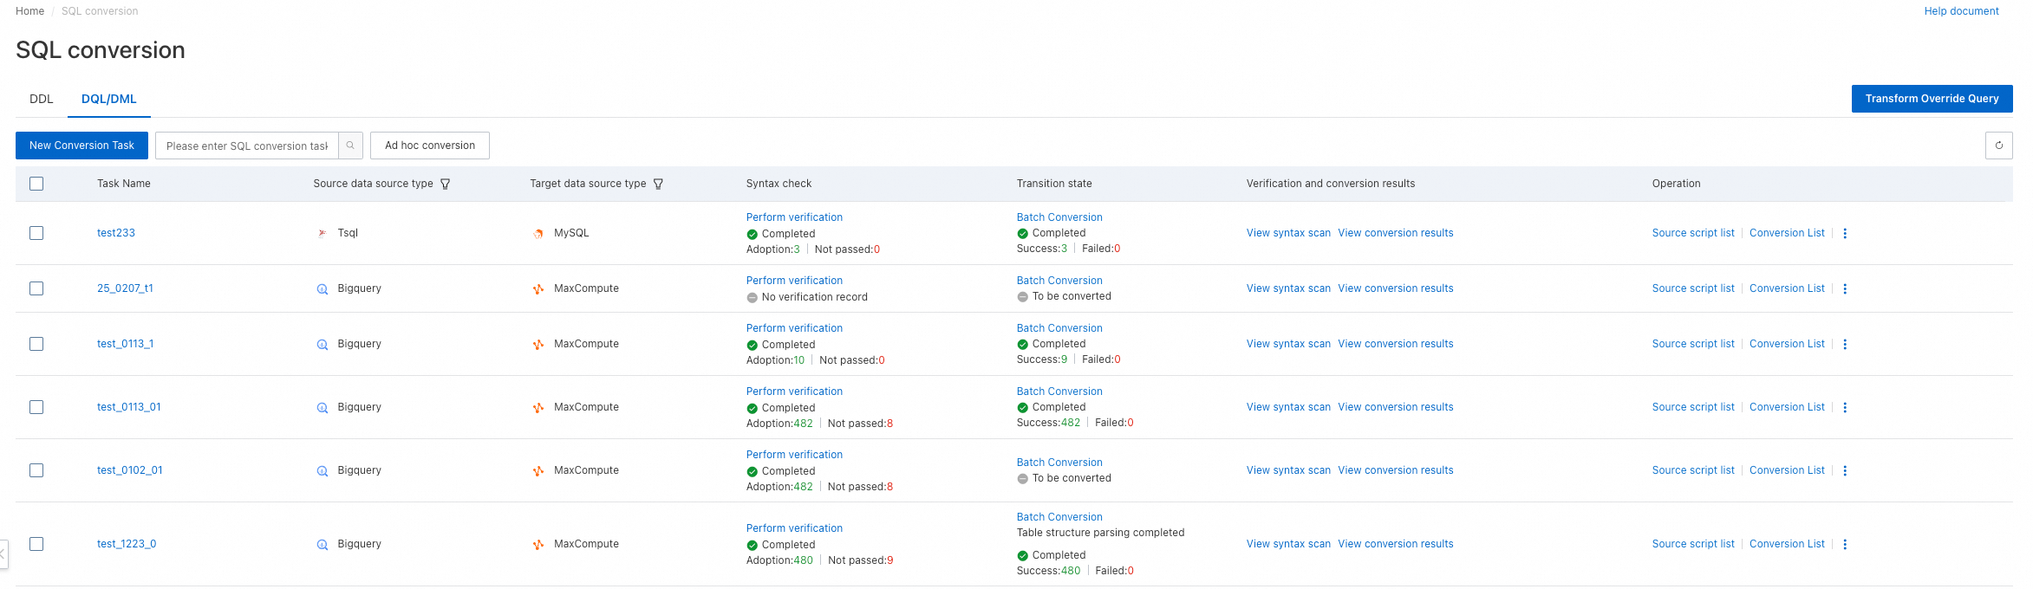Screen dimensions: 2033x589
Task: Open the Help document link
Action: point(1961,11)
